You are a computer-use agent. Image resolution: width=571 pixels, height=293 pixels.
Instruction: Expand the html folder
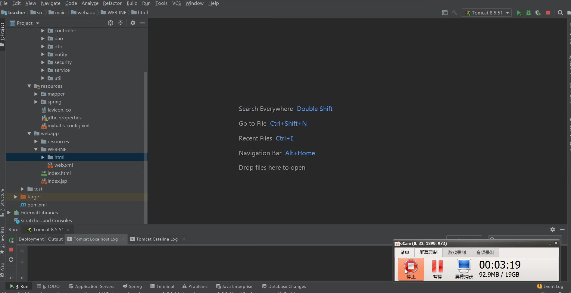(x=43, y=157)
